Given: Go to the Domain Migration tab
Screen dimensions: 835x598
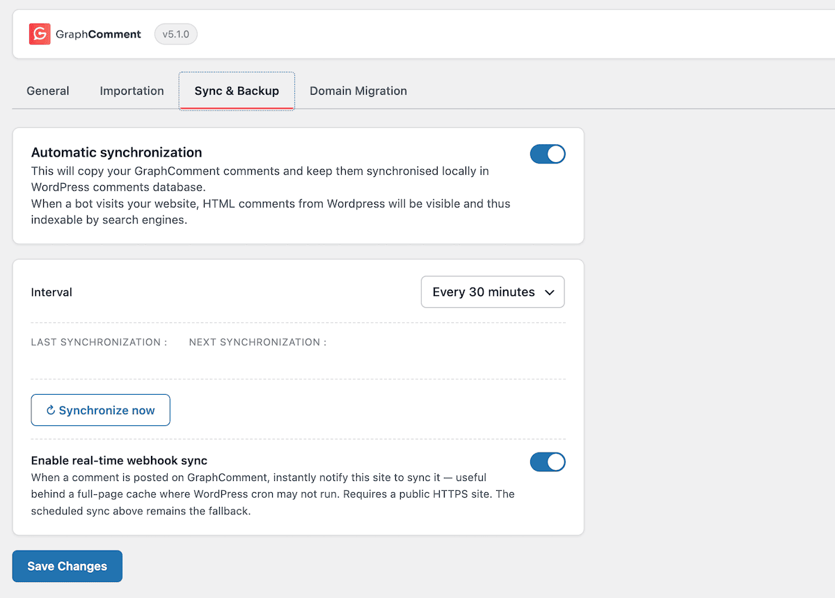Looking at the screenshot, I should coord(358,91).
